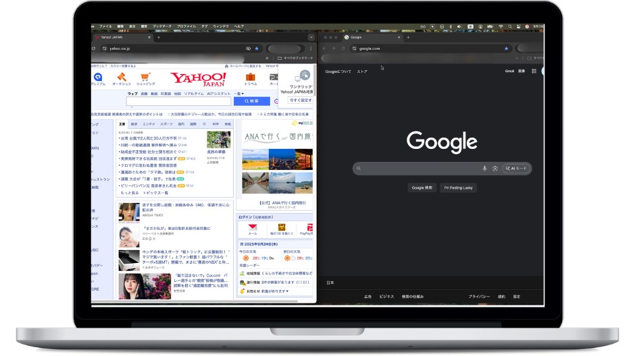This screenshot has height=356, width=635.
Task: Click the Google search input field
Action: click(x=419, y=169)
